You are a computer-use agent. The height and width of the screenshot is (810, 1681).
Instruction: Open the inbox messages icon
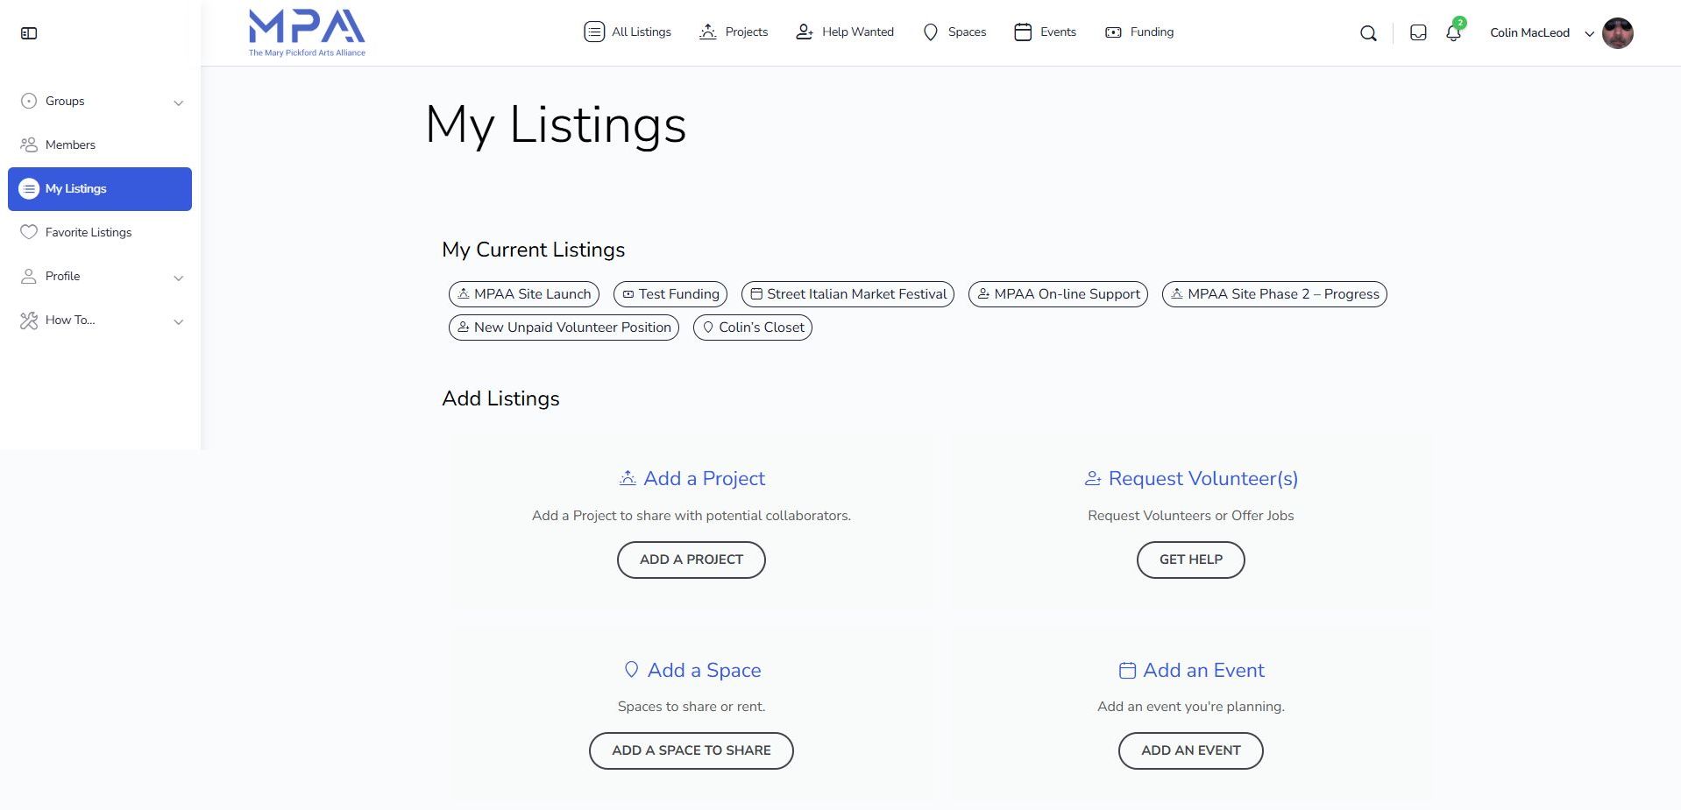[1418, 33]
